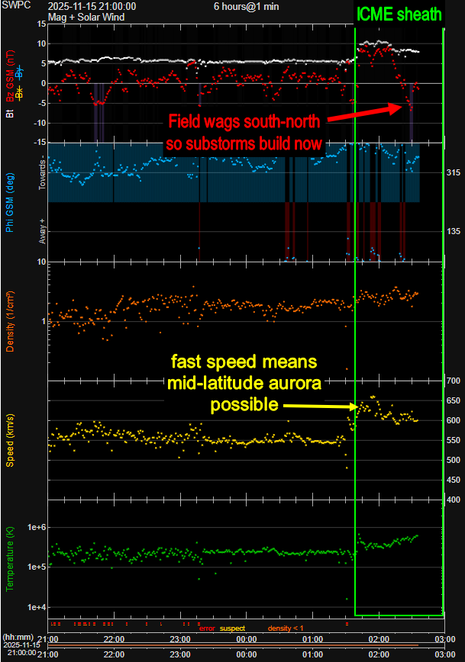The width and height of the screenshot is (465, 662).
Task: Click the '(hh:mm)' time axis unit label
Action: click(x=18, y=637)
